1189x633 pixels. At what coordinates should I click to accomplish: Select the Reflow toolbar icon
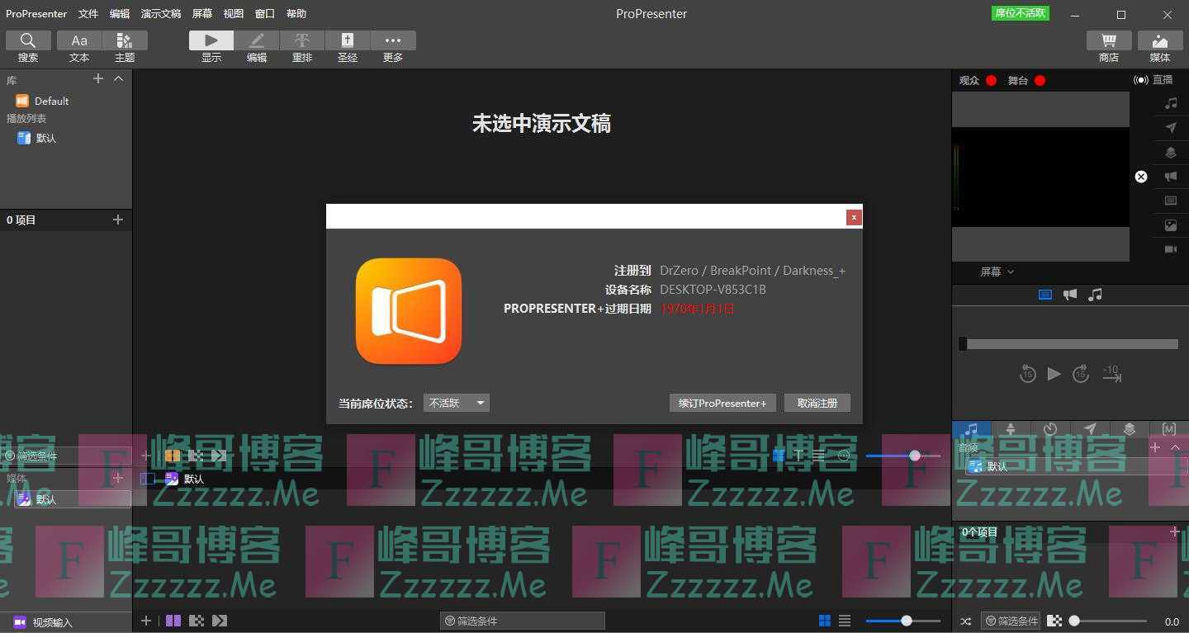coord(302,47)
